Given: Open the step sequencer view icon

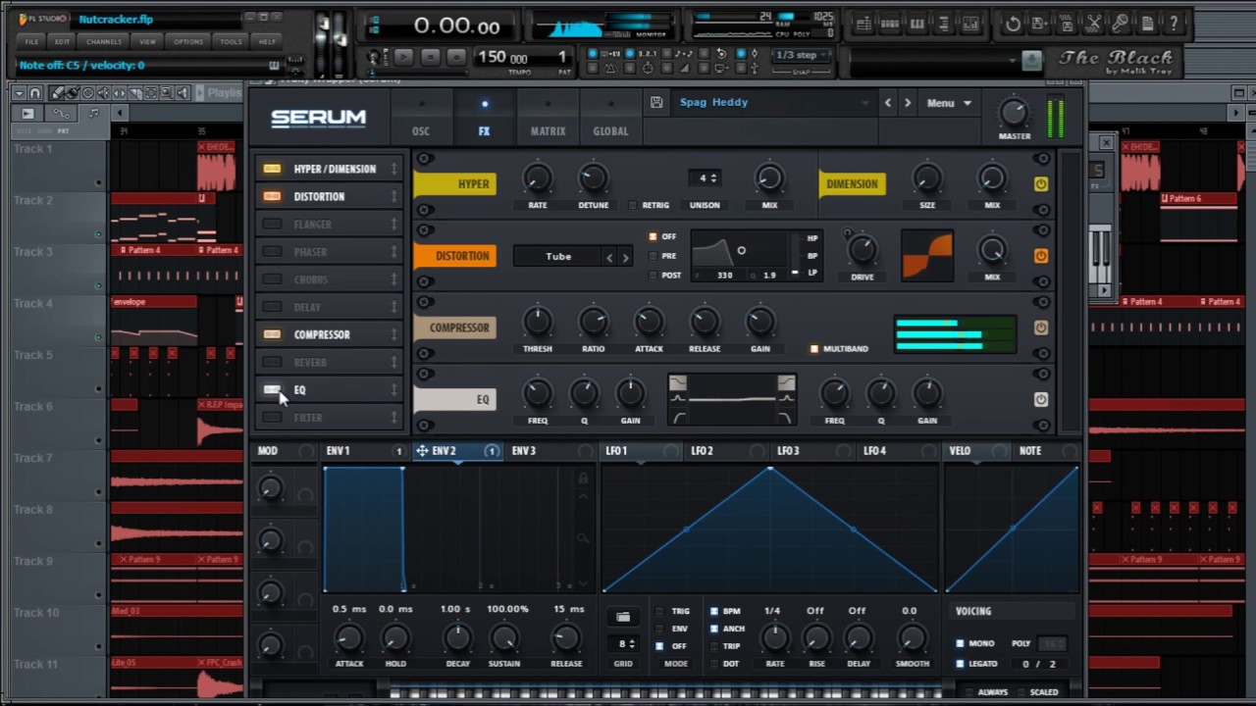Looking at the screenshot, I should click(890, 24).
